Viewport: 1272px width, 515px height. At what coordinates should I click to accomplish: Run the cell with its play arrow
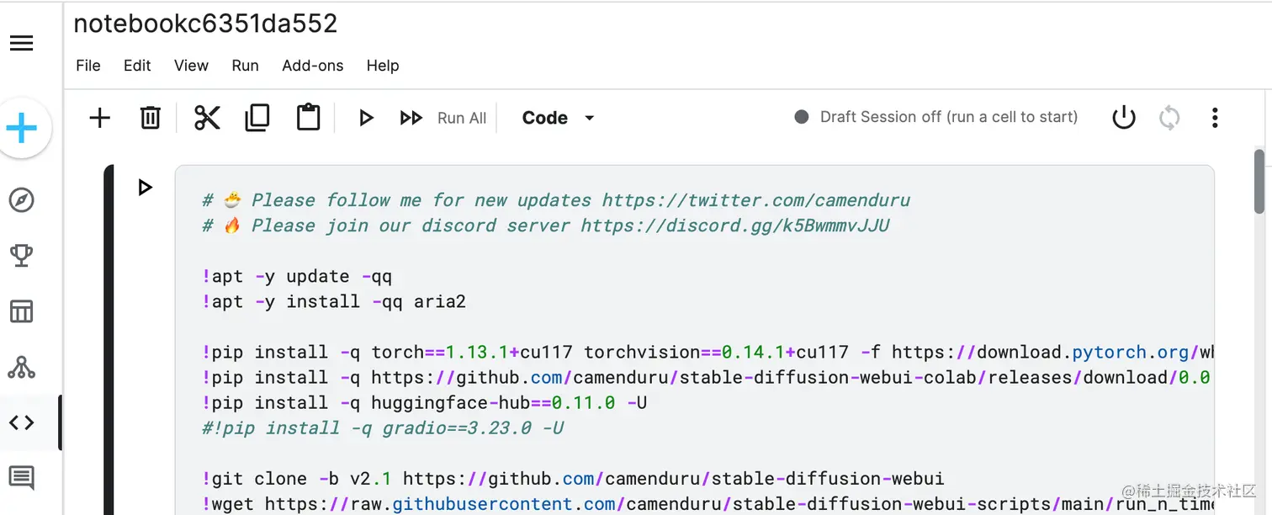[146, 188]
